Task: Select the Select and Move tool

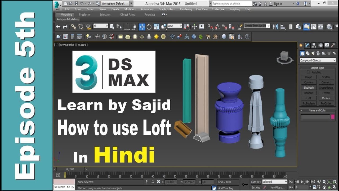Action: pos(142,27)
